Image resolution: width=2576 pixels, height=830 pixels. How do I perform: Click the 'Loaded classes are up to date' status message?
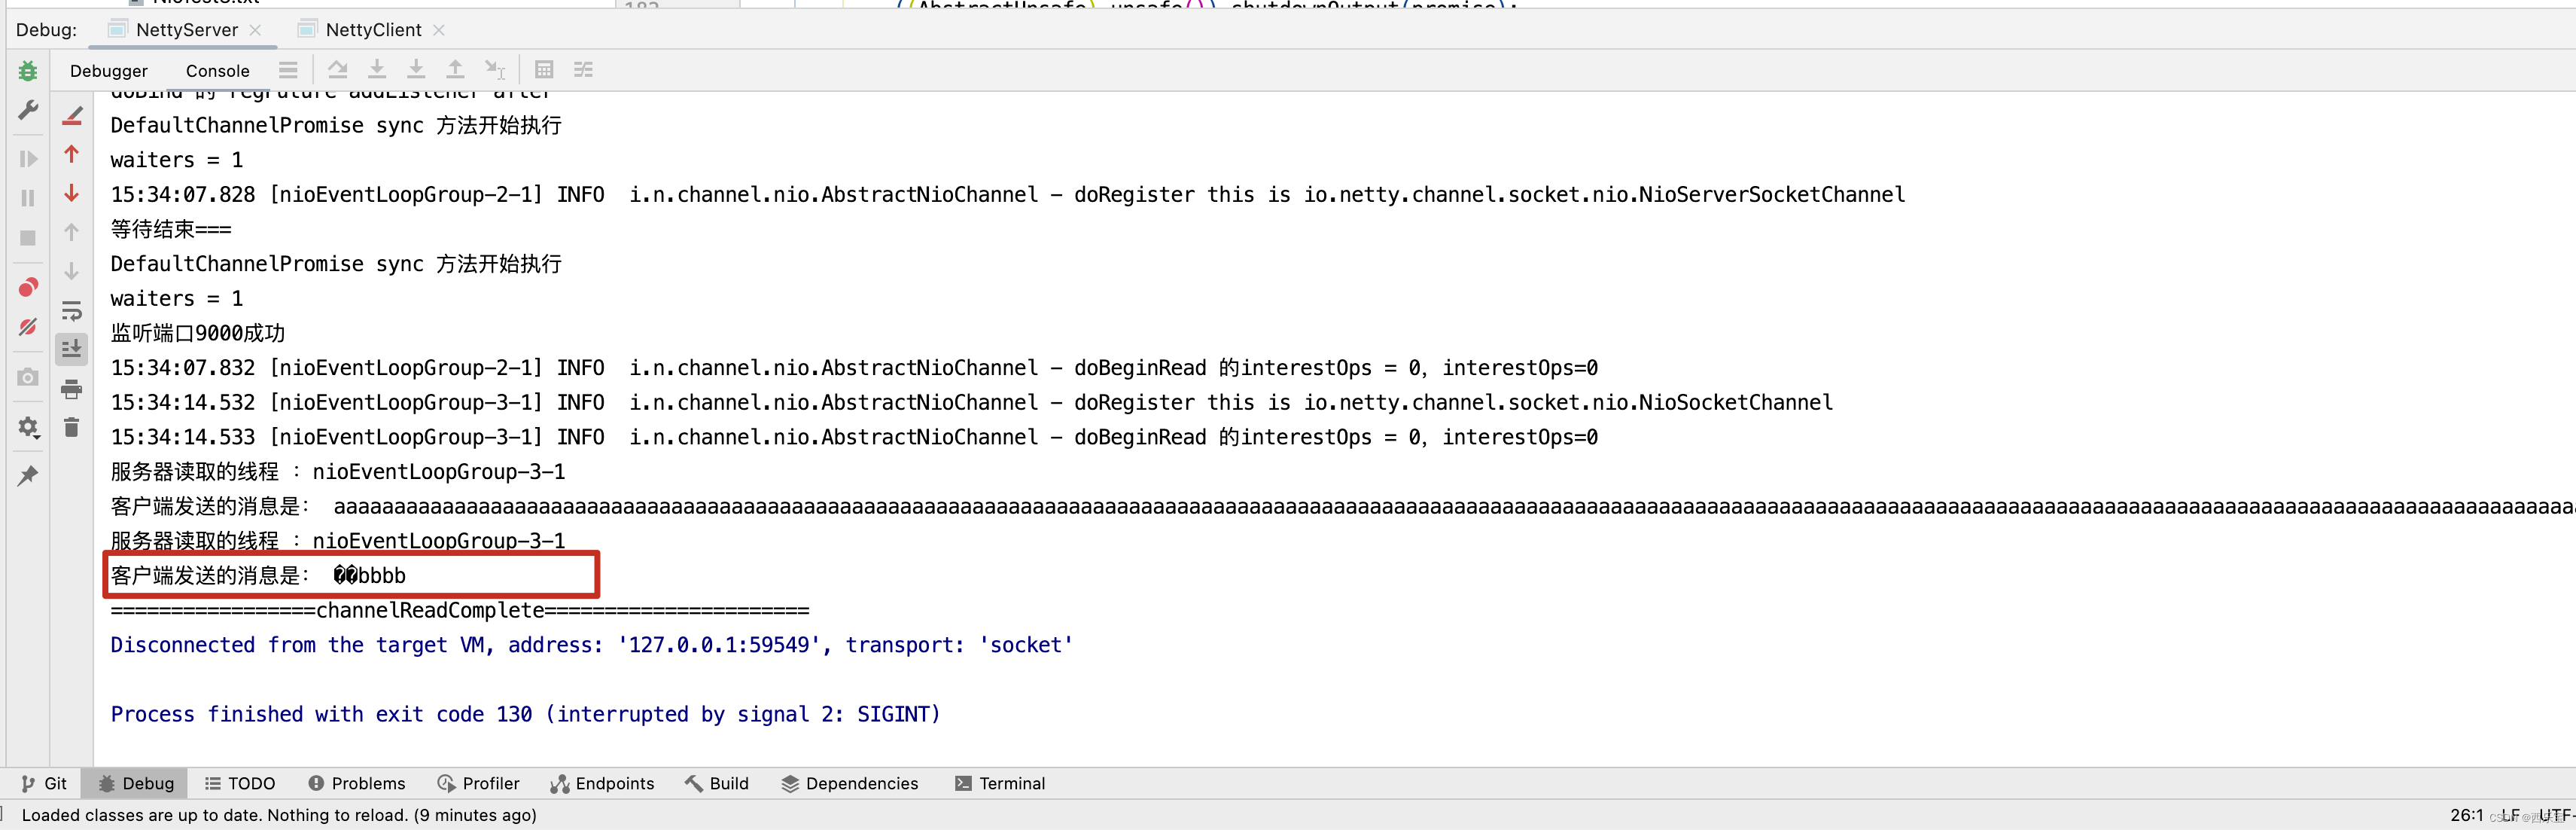(x=279, y=815)
